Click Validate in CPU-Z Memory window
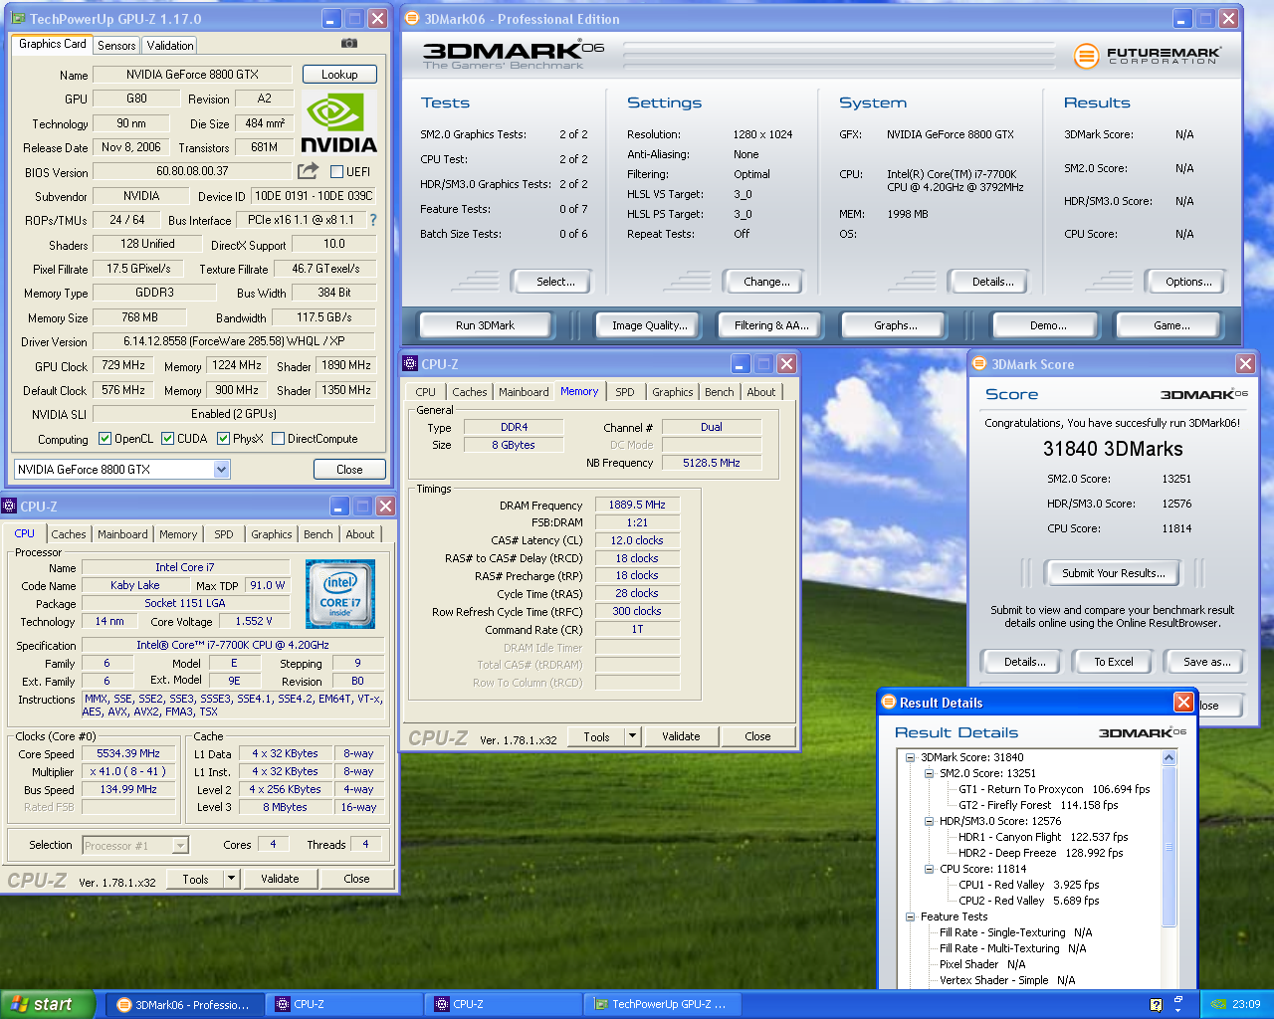The height and width of the screenshot is (1019, 1274). [681, 736]
